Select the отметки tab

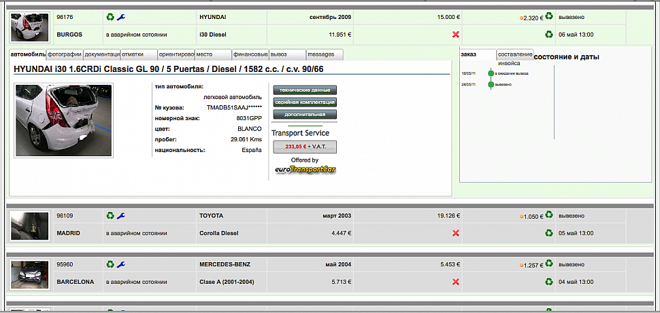(x=139, y=54)
